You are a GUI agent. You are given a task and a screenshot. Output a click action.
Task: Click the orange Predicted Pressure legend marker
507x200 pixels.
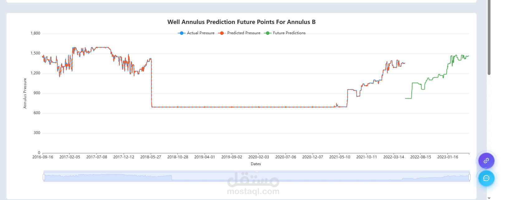coord(221,33)
